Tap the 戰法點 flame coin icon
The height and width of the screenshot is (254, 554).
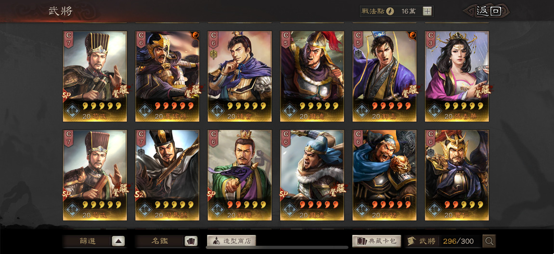click(390, 11)
